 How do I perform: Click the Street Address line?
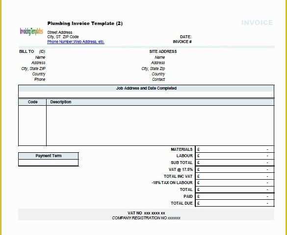[x=60, y=32]
